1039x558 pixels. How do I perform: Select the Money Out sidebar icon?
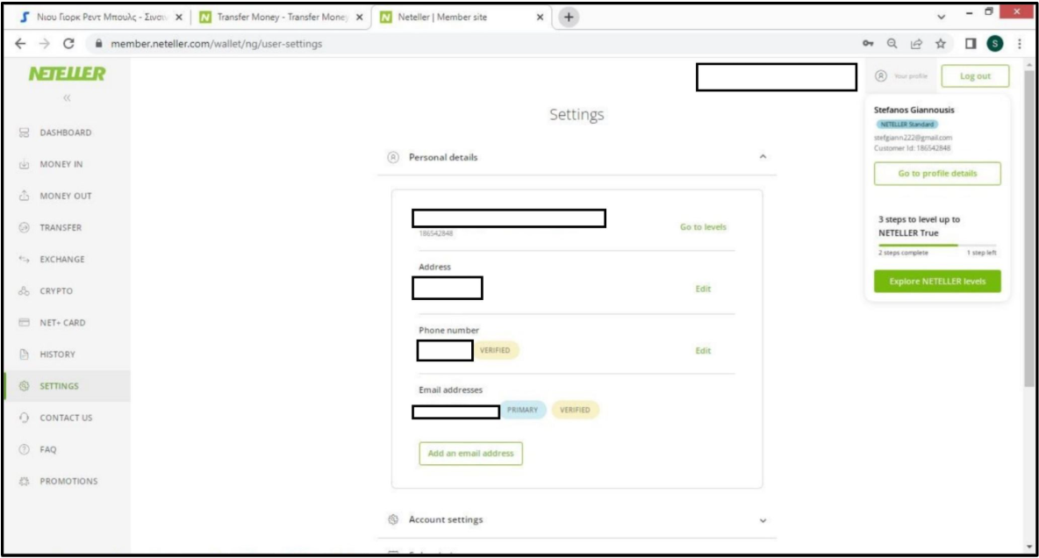24,197
